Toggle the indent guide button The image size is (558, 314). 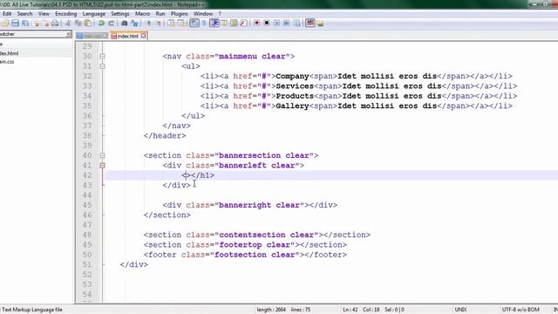[214, 24]
